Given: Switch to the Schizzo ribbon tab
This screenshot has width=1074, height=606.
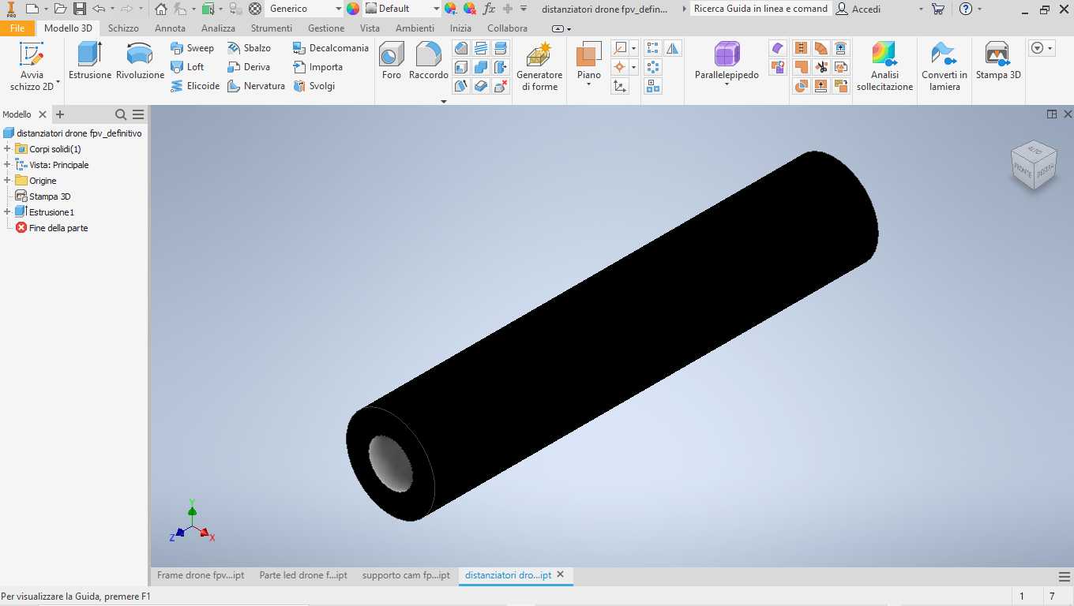Looking at the screenshot, I should (x=123, y=28).
